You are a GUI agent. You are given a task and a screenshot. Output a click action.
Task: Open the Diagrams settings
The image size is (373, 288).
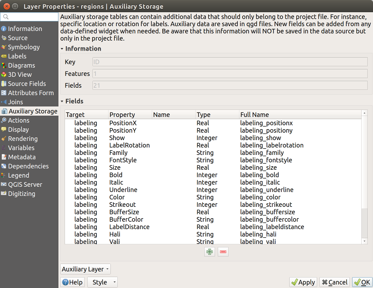[x=22, y=65]
